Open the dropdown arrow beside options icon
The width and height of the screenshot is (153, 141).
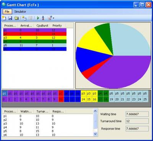54,18
